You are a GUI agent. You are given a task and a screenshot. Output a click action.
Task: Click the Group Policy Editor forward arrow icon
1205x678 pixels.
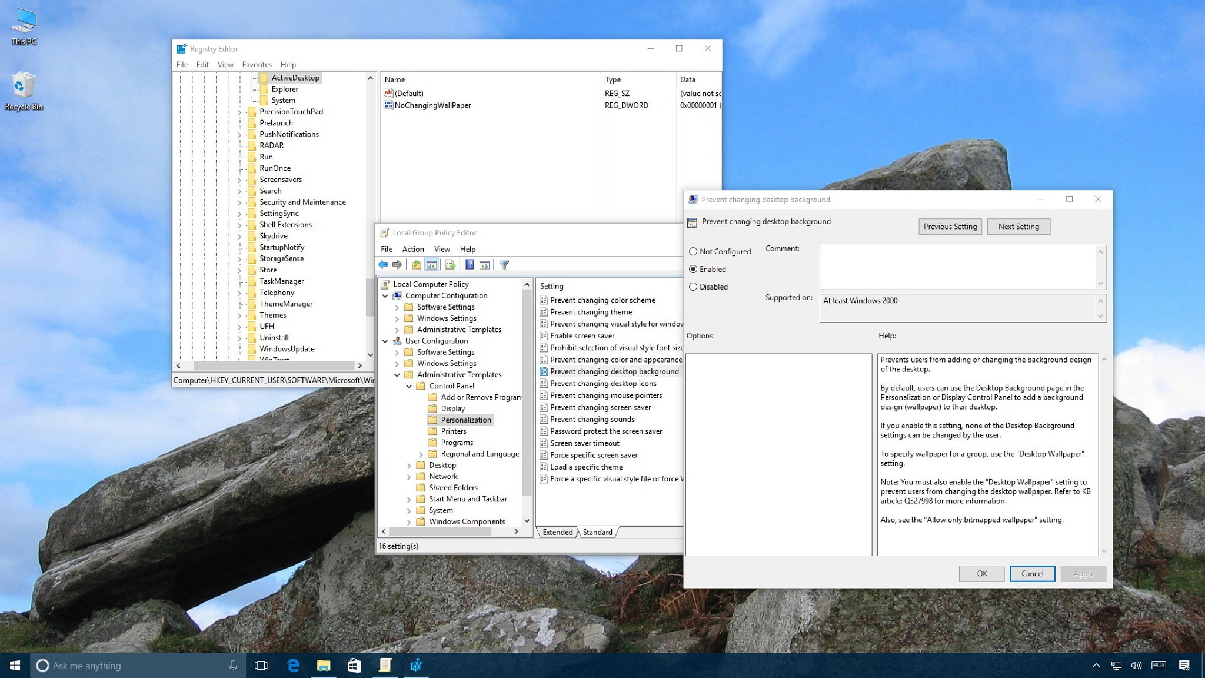[397, 265]
